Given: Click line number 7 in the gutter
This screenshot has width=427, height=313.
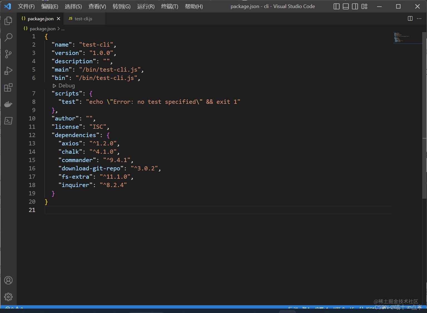Looking at the screenshot, I should (34, 94).
